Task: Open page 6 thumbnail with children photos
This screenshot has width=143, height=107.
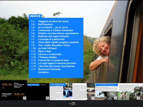Action: 129,92
